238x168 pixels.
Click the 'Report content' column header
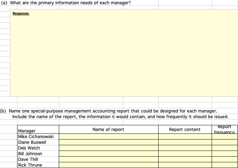coord(185,130)
